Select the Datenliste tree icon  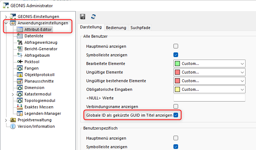coord(20,36)
